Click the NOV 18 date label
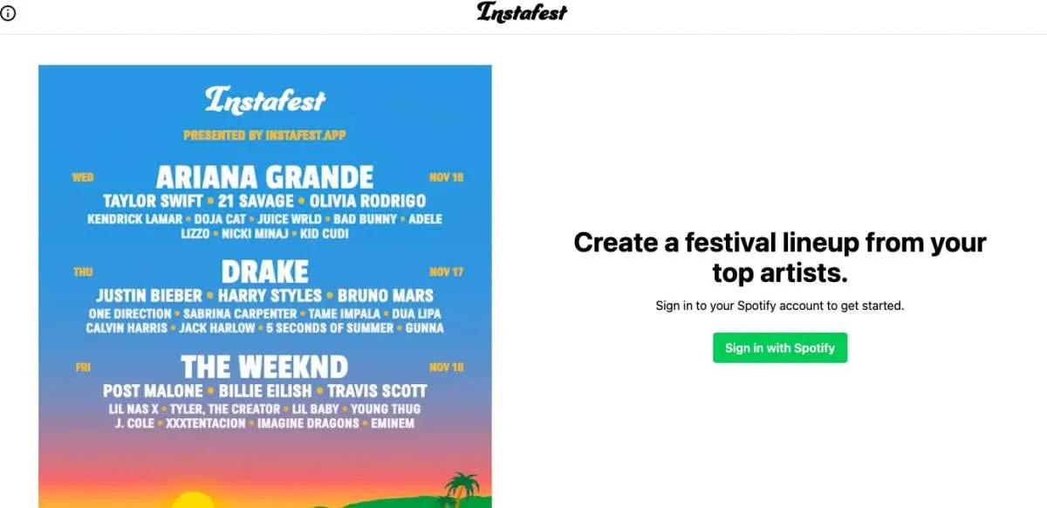This screenshot has width=1047, height=508. click(x=446, y=367)
